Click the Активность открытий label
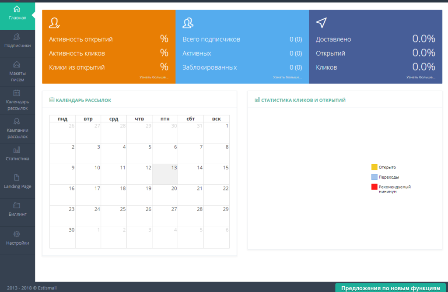 coord(80,39)
